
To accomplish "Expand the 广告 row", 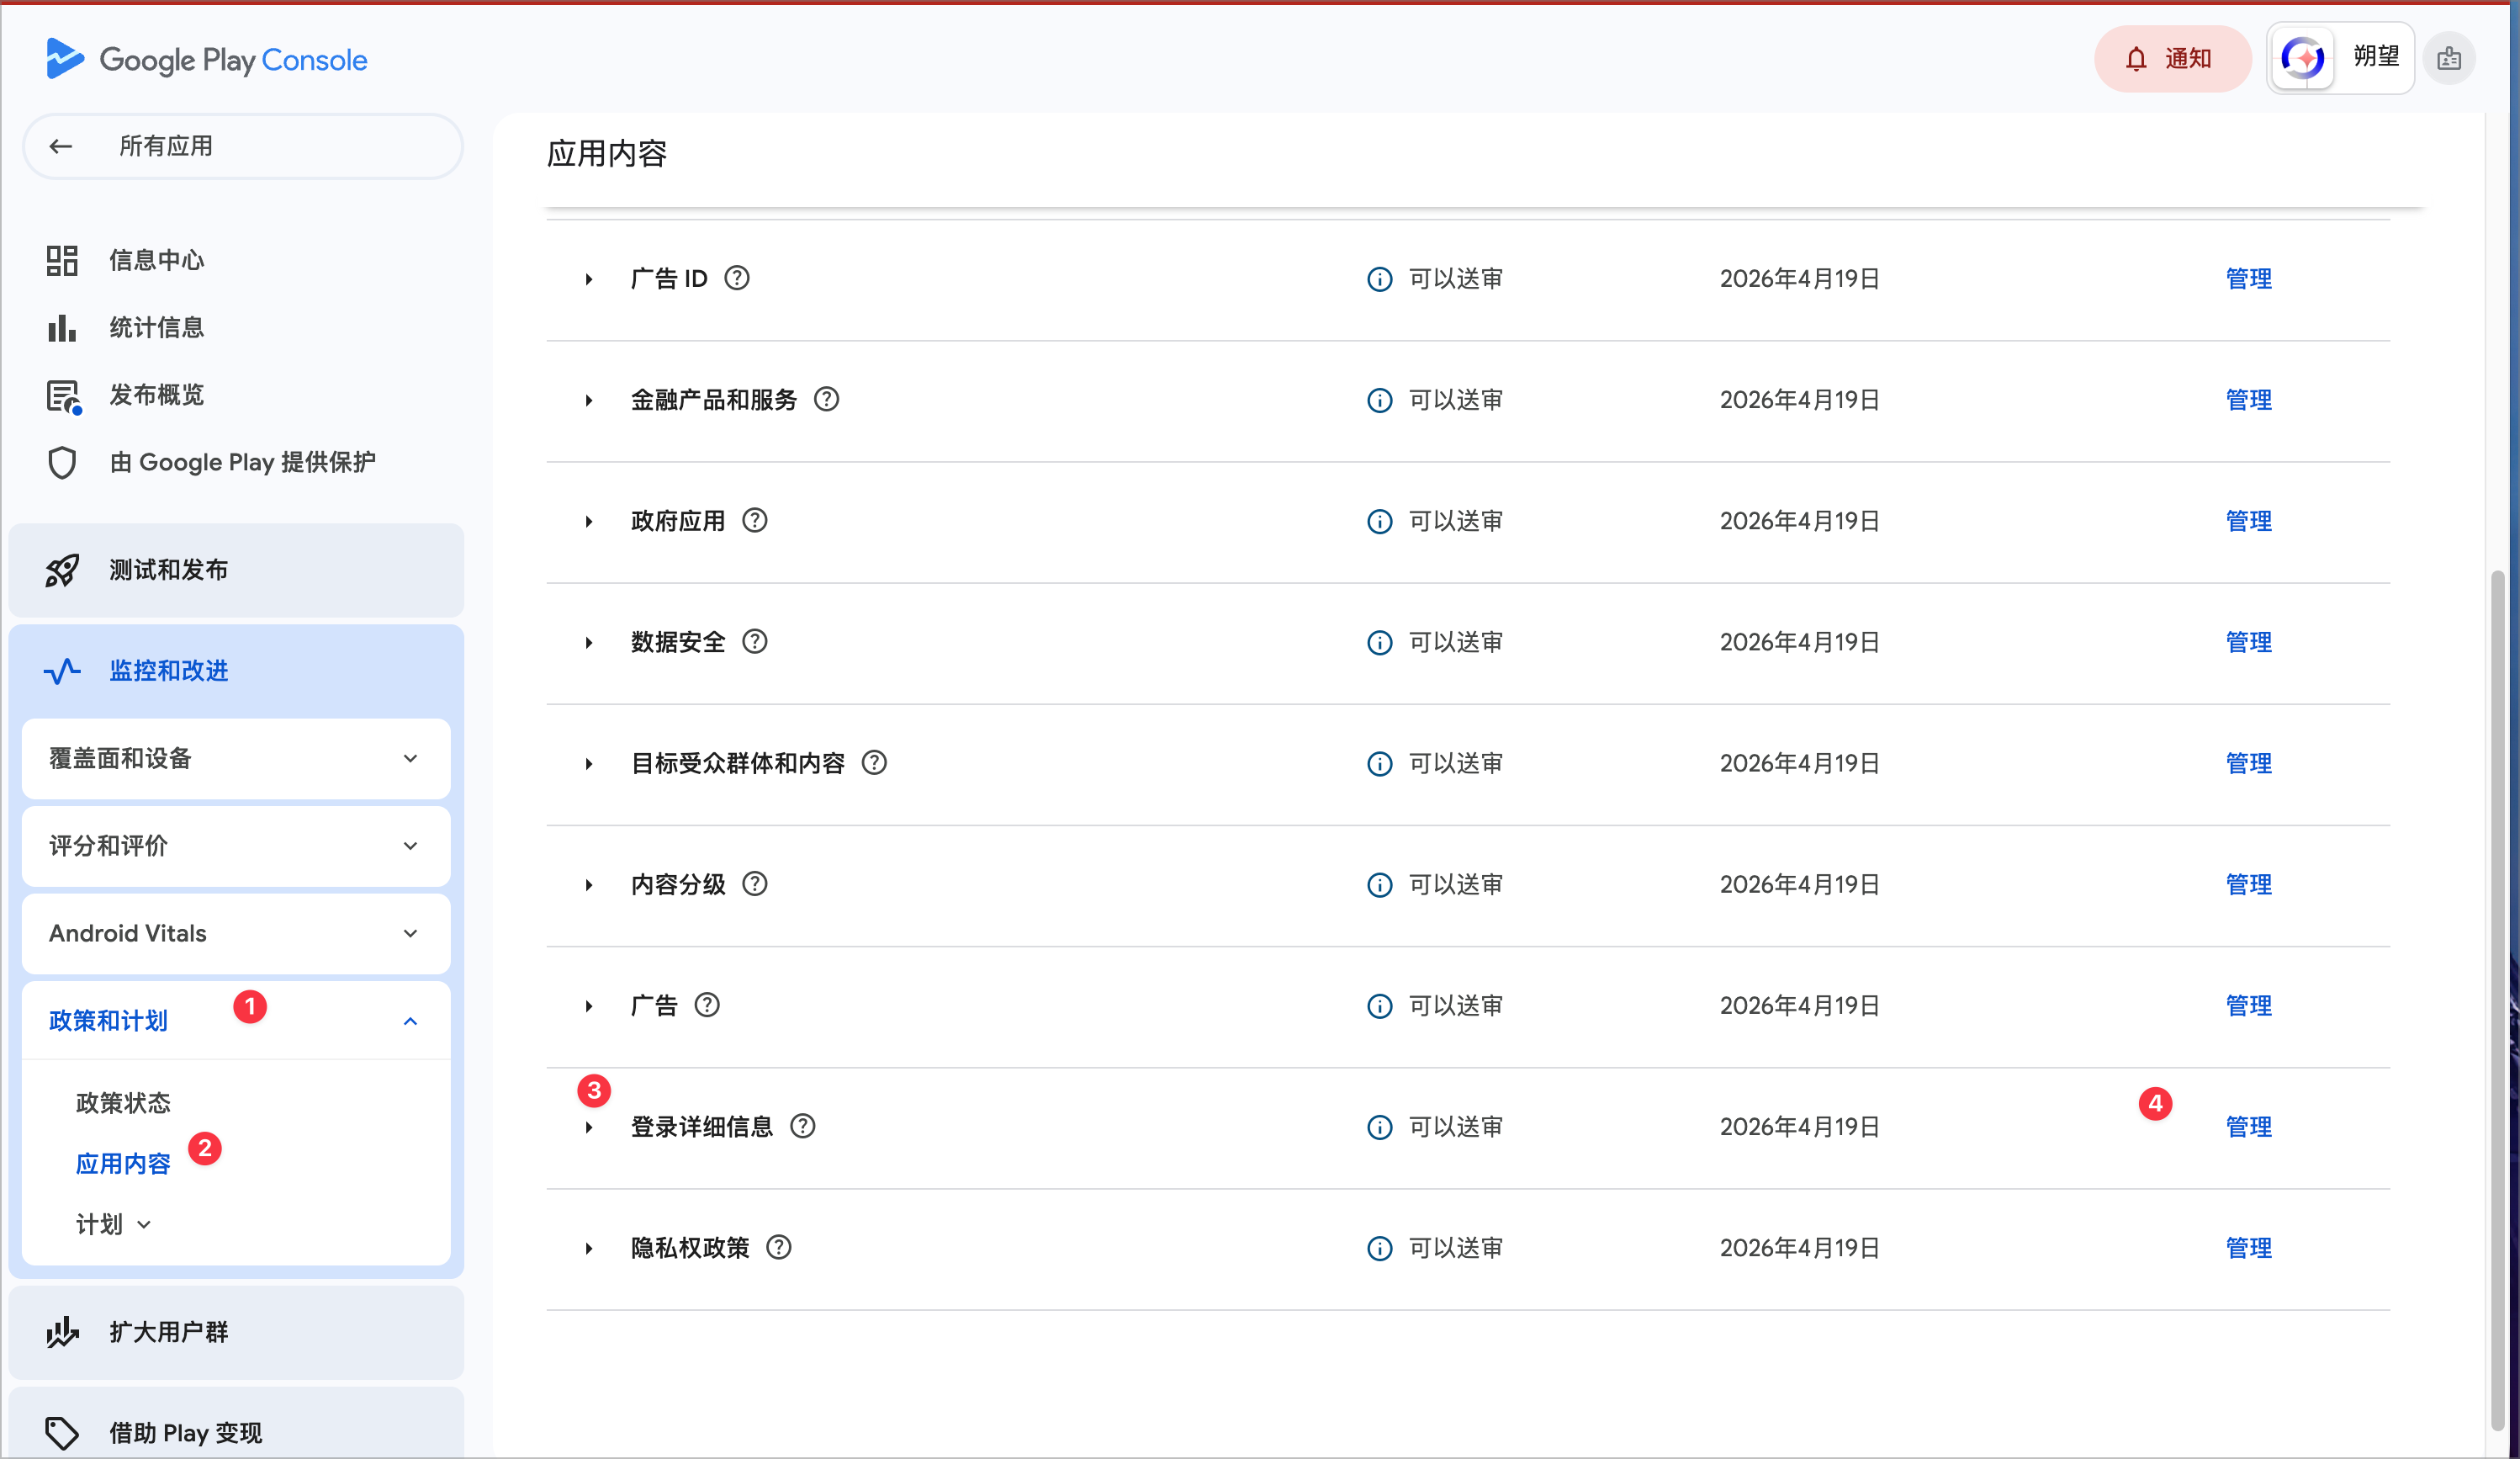I will [x=589, y=1006].
